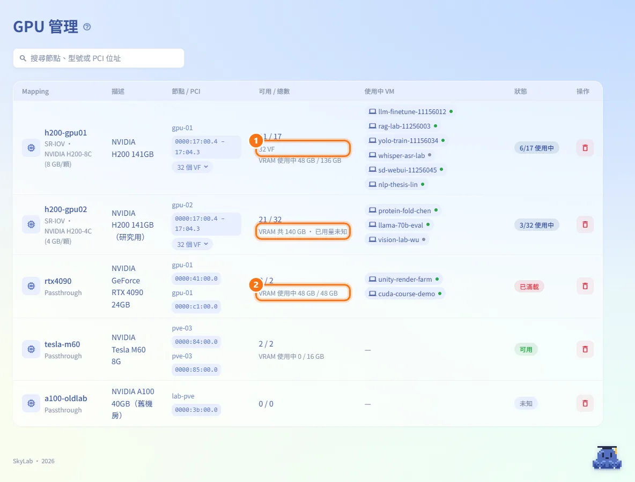Click the 6/17 使用中 status badge
Image resolution: width=635 pixels, height=482 pixels.
pyautogui.click(x=537, y=148)
